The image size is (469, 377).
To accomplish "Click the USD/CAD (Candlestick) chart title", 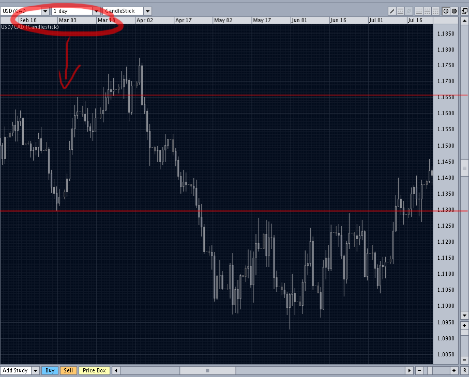I will (x=30, y=27).
